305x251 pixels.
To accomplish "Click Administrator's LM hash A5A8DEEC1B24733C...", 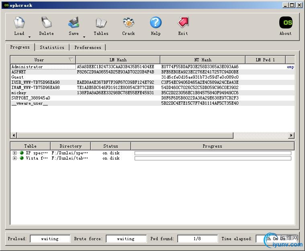I will click(116, 67).
